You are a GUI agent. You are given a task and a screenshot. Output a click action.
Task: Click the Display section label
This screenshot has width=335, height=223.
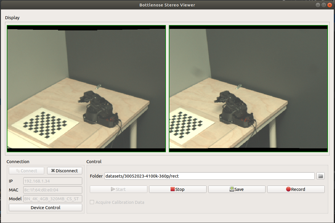click(x=12, y=18)
